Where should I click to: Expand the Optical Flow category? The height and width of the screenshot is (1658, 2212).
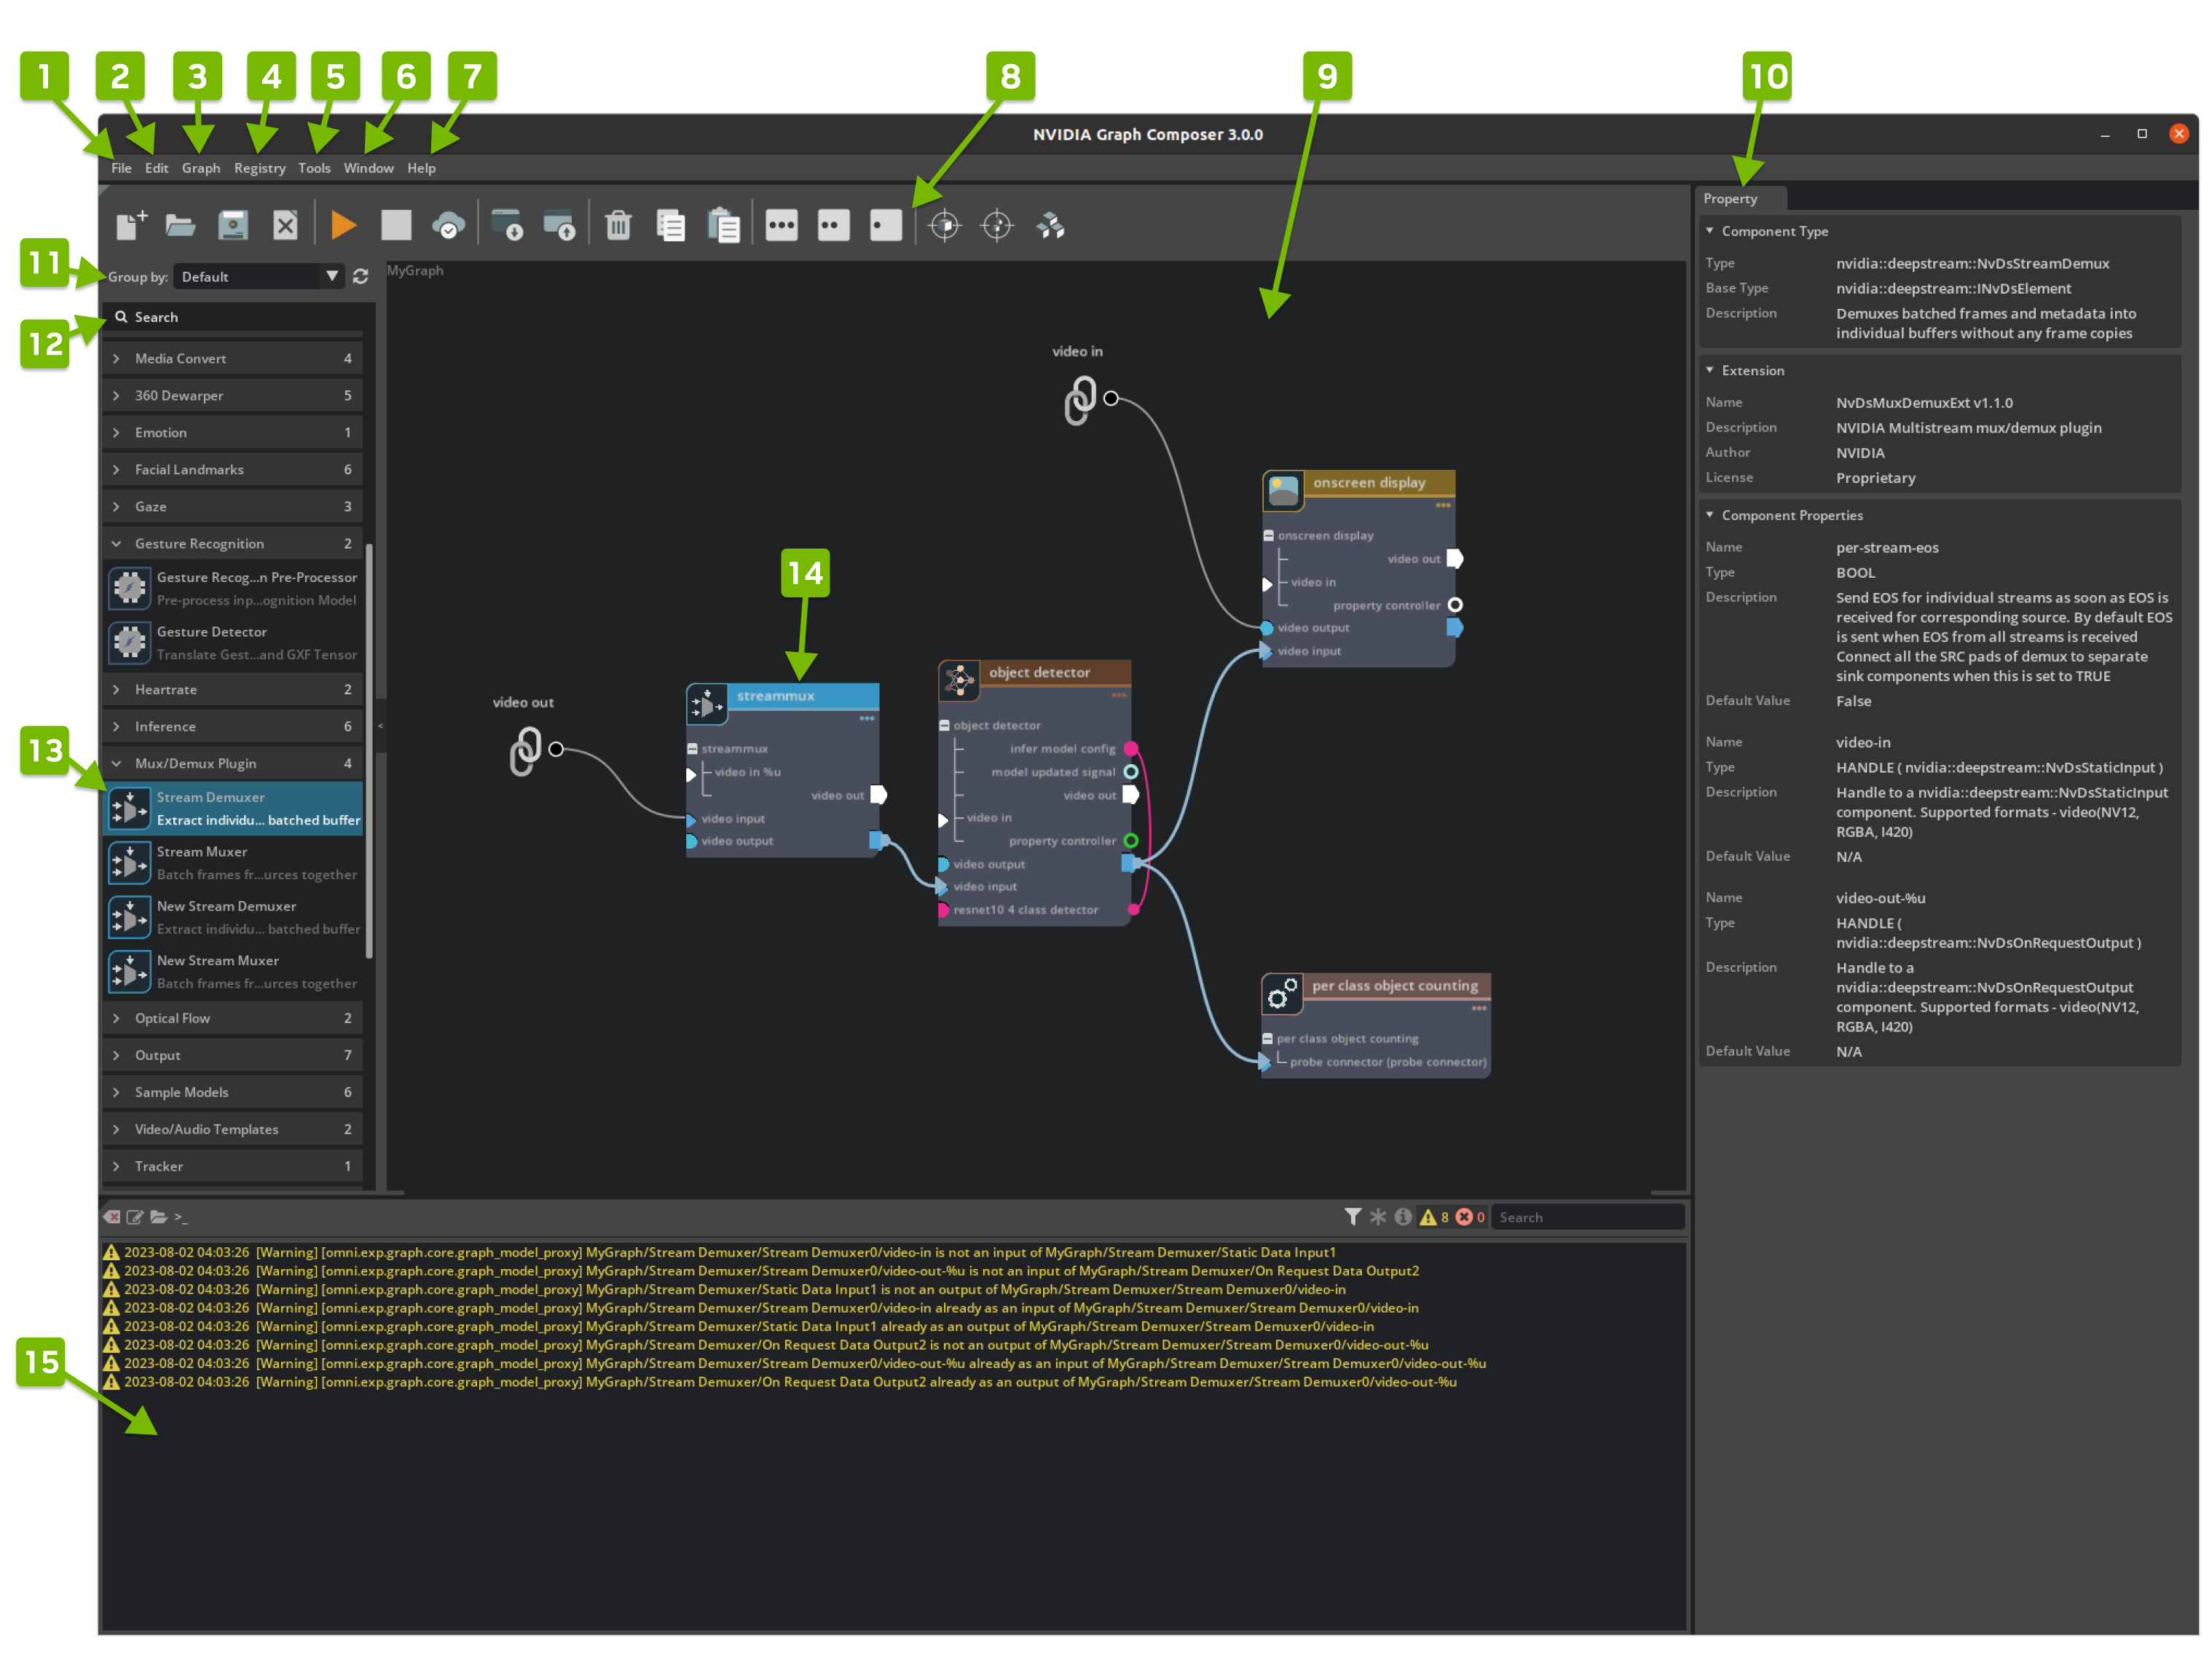[232, 1018]
